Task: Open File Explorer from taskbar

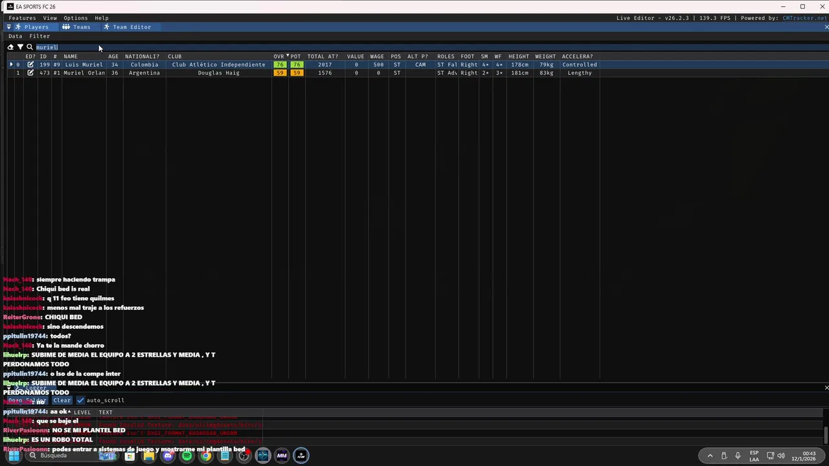Action: click(x=149, y=456)
